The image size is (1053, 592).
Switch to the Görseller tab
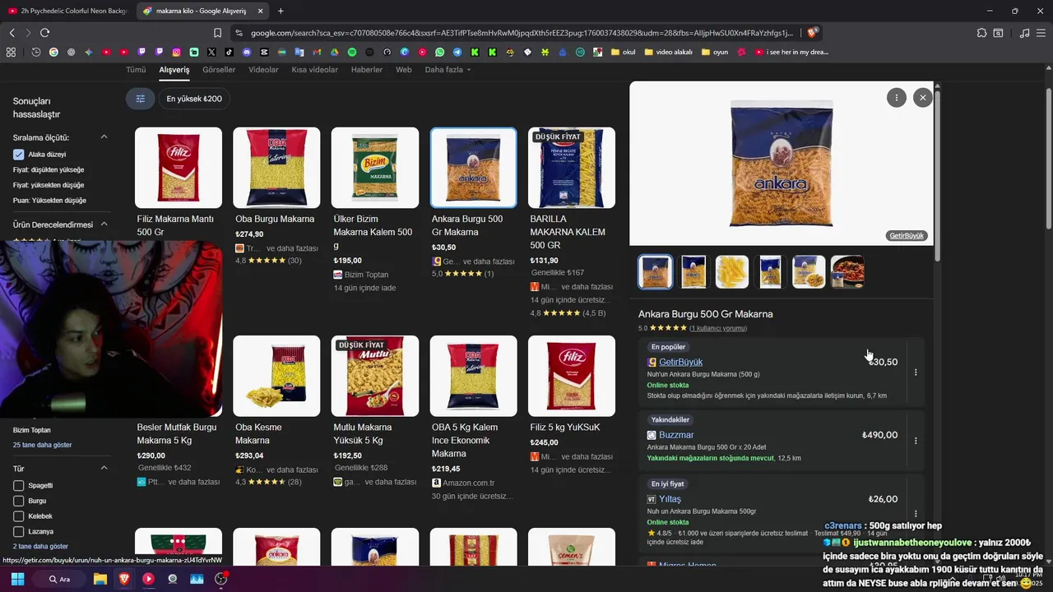pyautogui.click(x=219, y=70)
